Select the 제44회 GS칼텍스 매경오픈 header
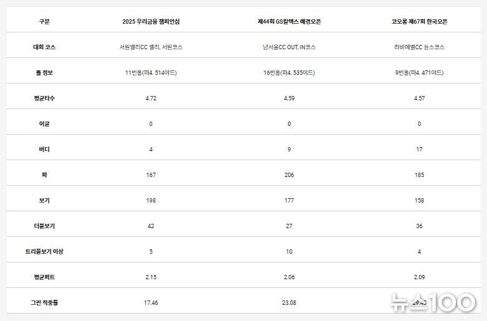This screenshot has width=487, height=321. pos(289,22)
